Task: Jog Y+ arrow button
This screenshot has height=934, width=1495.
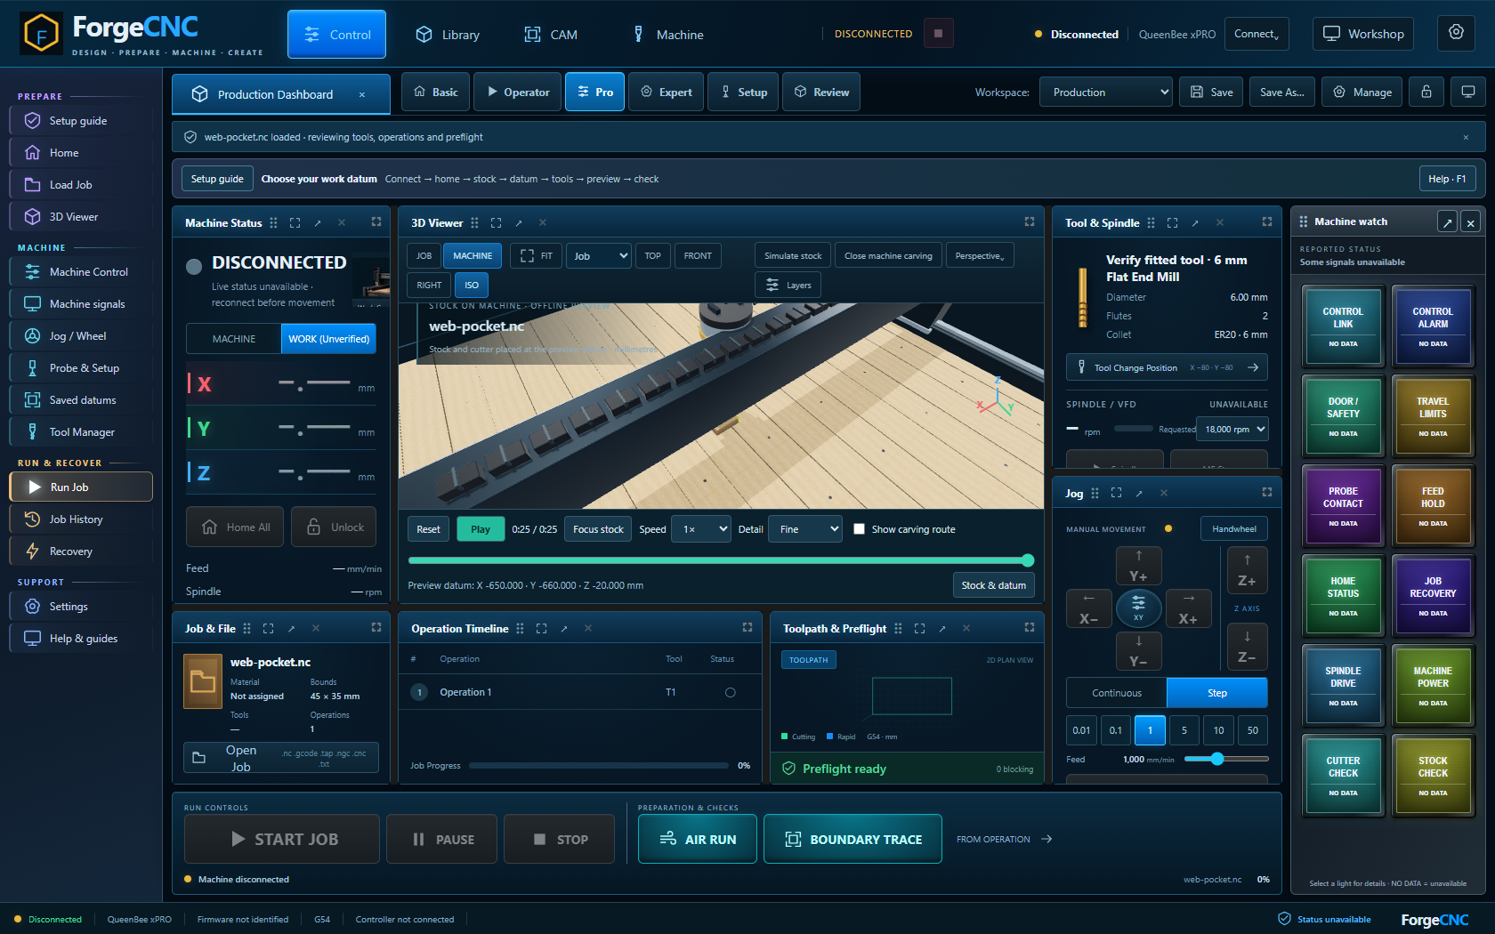Action: [1138, 566]
